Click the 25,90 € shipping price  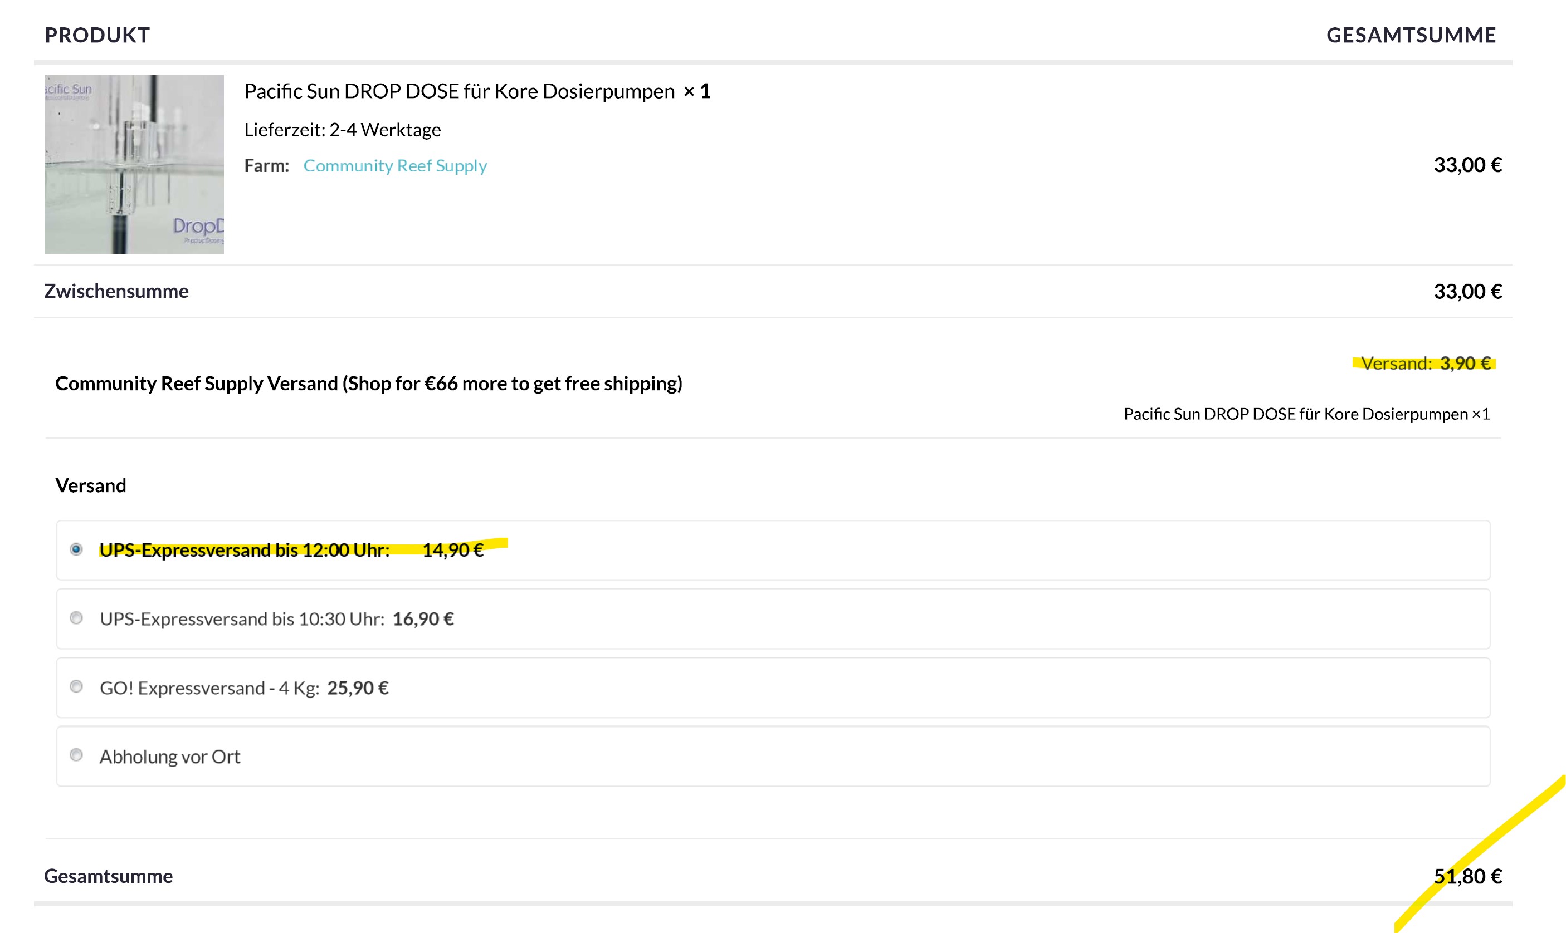358,688
